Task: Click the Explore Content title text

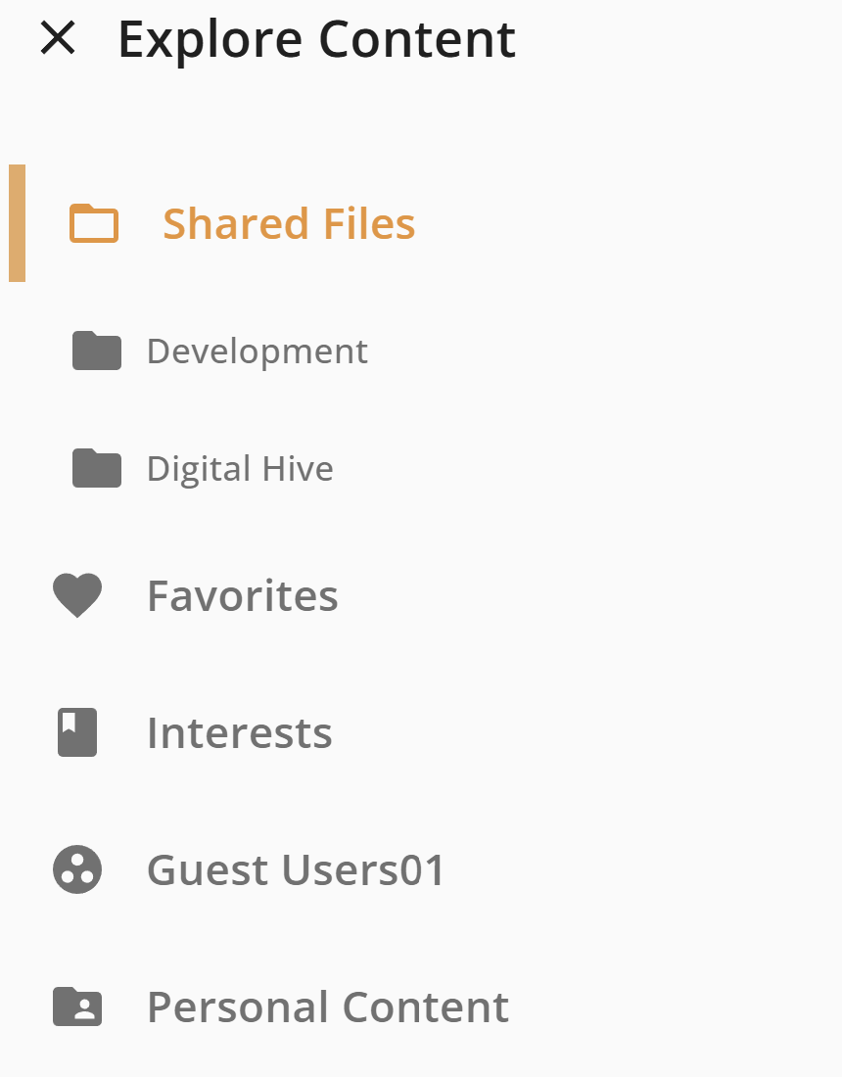Action: point(316,39)
